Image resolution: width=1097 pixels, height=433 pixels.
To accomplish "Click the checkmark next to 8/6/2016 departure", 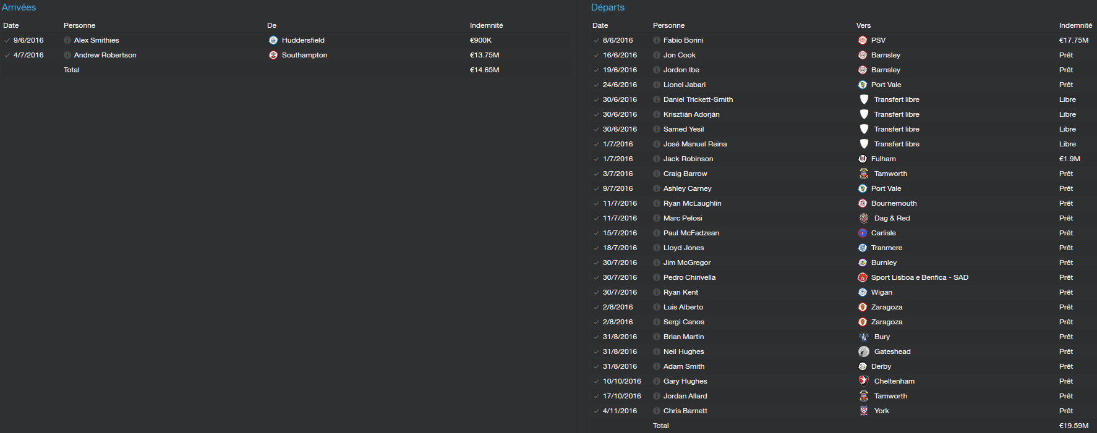I will coord(596,40).
